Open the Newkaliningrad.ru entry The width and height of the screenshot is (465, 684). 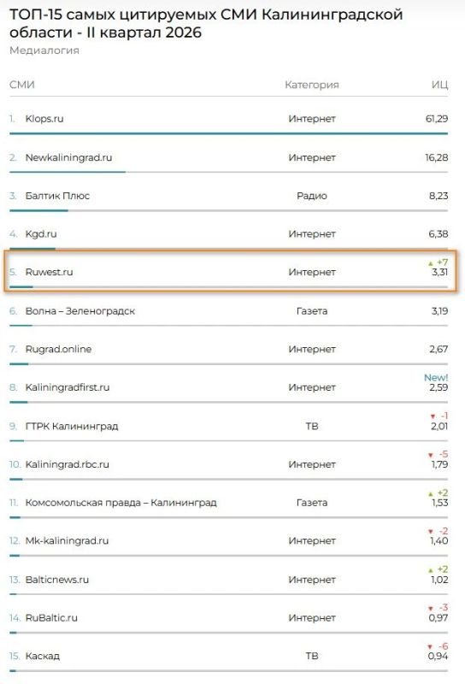pos(68,157)
